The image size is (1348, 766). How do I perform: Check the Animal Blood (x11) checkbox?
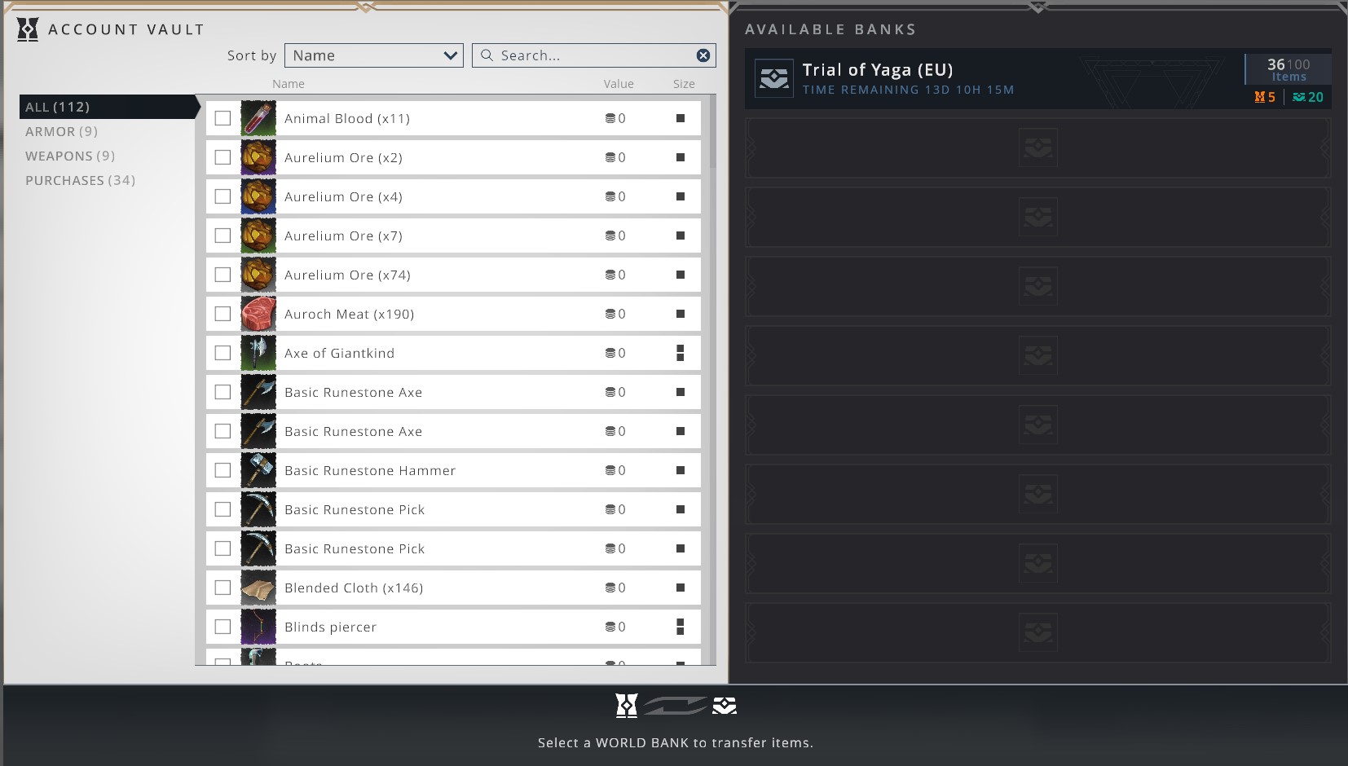click(222, 118)
